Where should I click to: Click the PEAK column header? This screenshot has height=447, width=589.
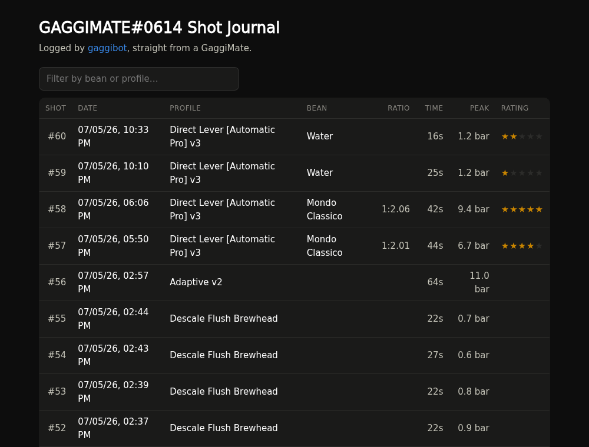479,108
